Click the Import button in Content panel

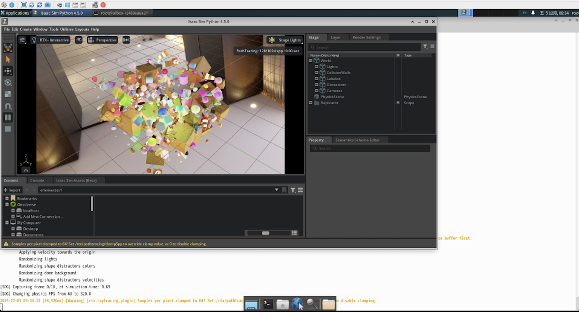pyautogui.click(x=12, y=190)
